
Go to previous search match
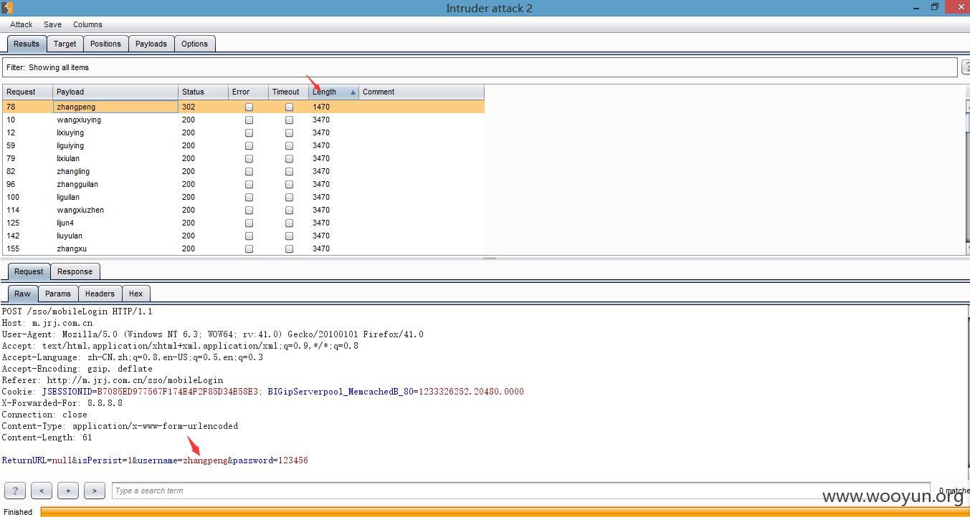click(42, 491)
